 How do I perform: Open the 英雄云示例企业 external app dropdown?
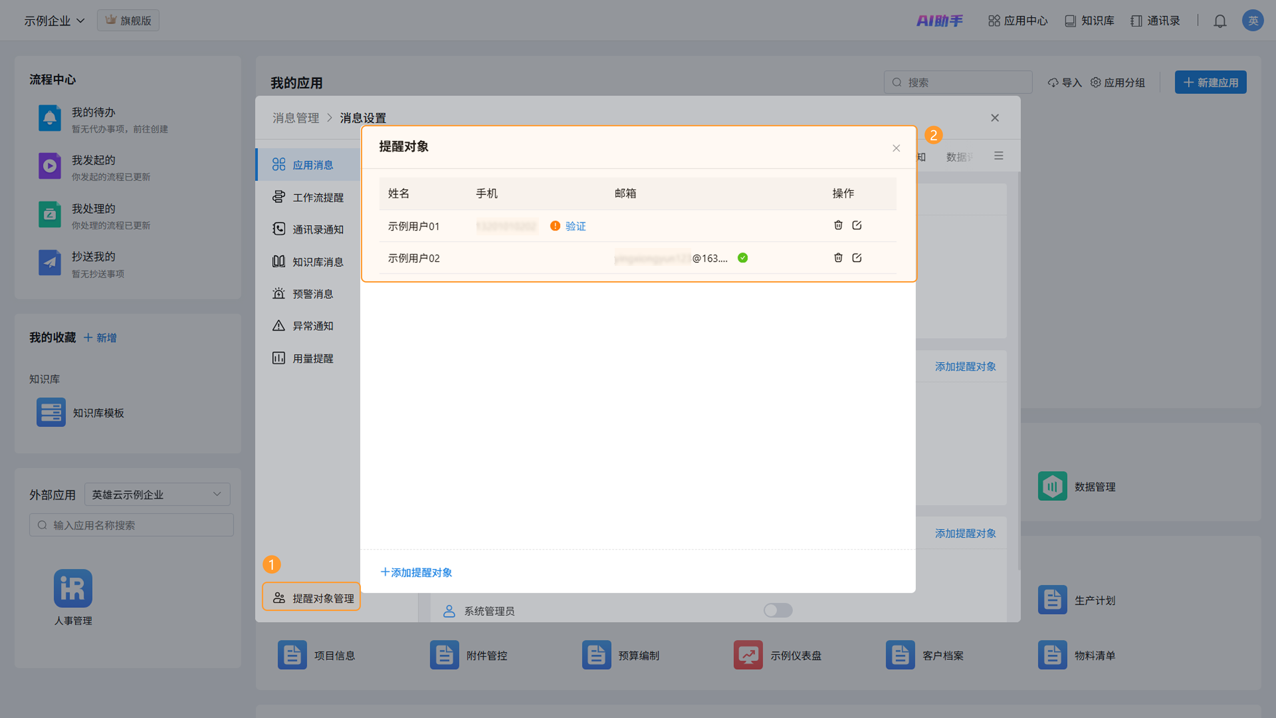click(157, 494)
